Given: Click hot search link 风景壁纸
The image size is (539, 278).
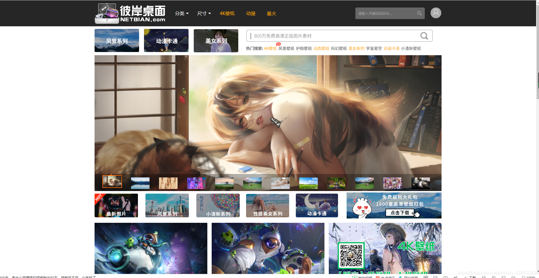Looking at the screenshot, I should 286,48.
